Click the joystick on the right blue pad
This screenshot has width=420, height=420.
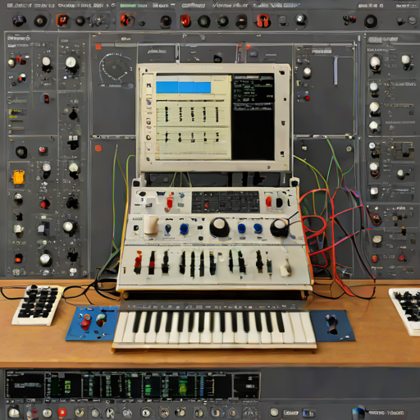[331, 324]
